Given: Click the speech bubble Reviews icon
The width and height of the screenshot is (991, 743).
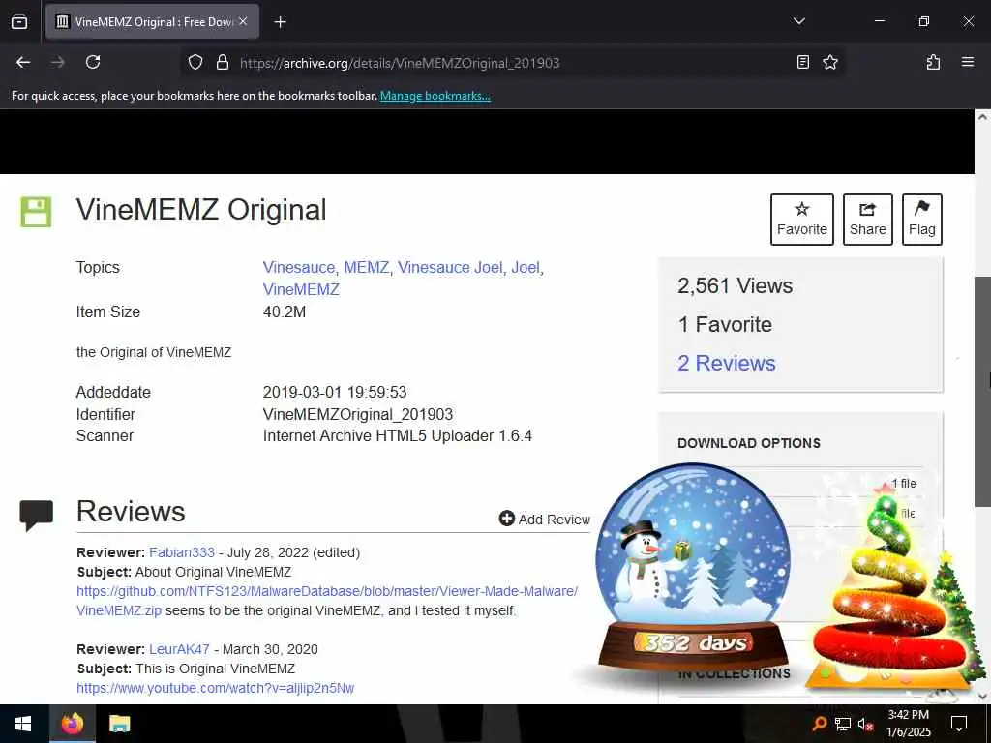Looking at the screenshot, I should (36, 515).
